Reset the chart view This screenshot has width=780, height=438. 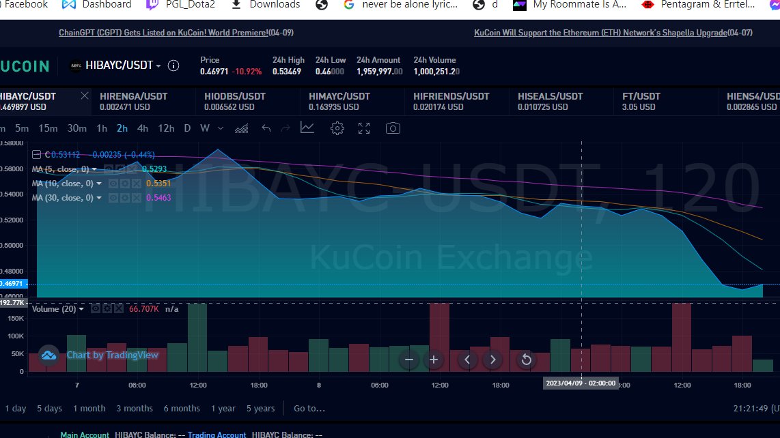(526, 360)
